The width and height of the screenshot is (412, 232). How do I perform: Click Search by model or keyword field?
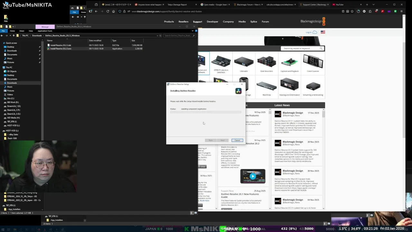tap(302, 48)
